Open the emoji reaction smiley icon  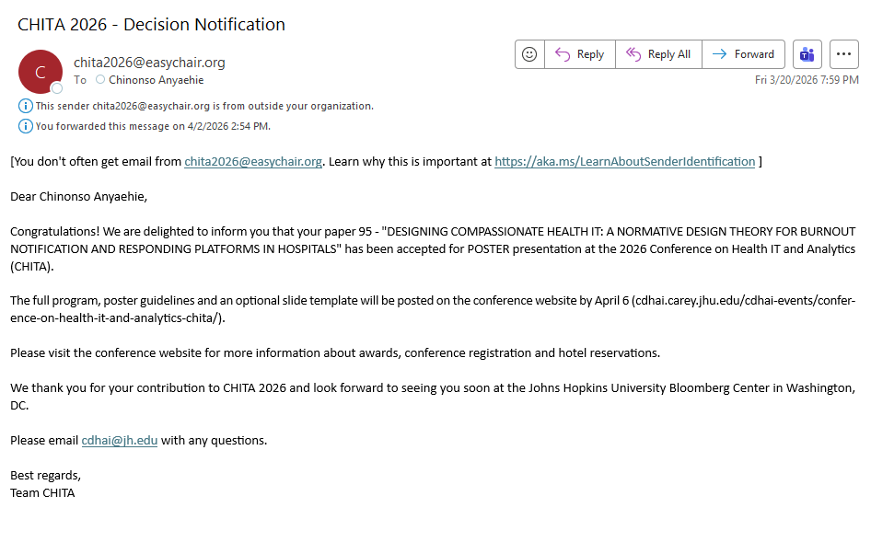point(529,54)
